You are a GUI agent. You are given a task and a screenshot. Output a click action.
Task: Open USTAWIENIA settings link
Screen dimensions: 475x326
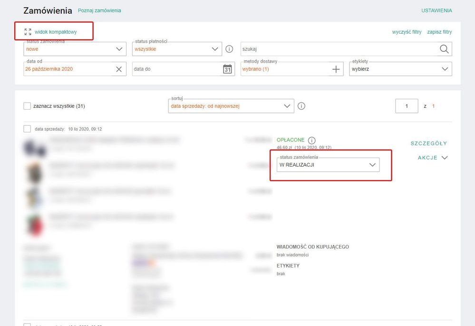(436, 10)
